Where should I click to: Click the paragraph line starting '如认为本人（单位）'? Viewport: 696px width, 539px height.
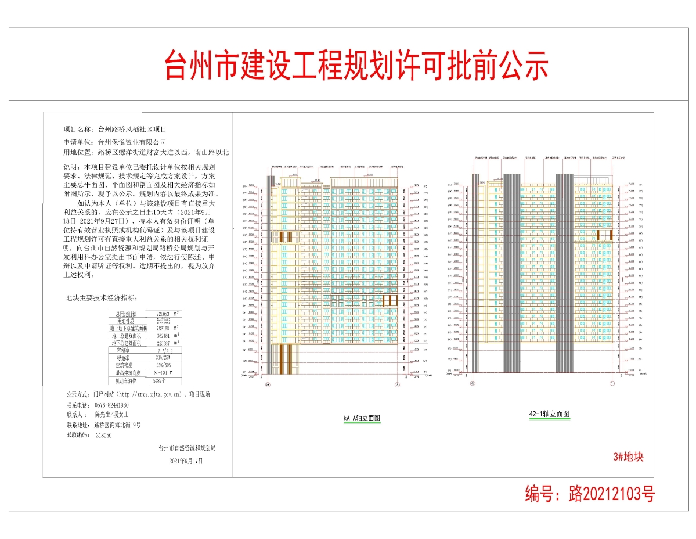point(146,203)
